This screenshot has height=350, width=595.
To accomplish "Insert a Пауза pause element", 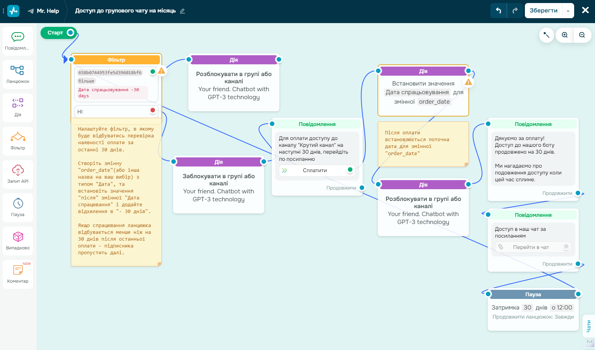I will [x=18, y=207].
